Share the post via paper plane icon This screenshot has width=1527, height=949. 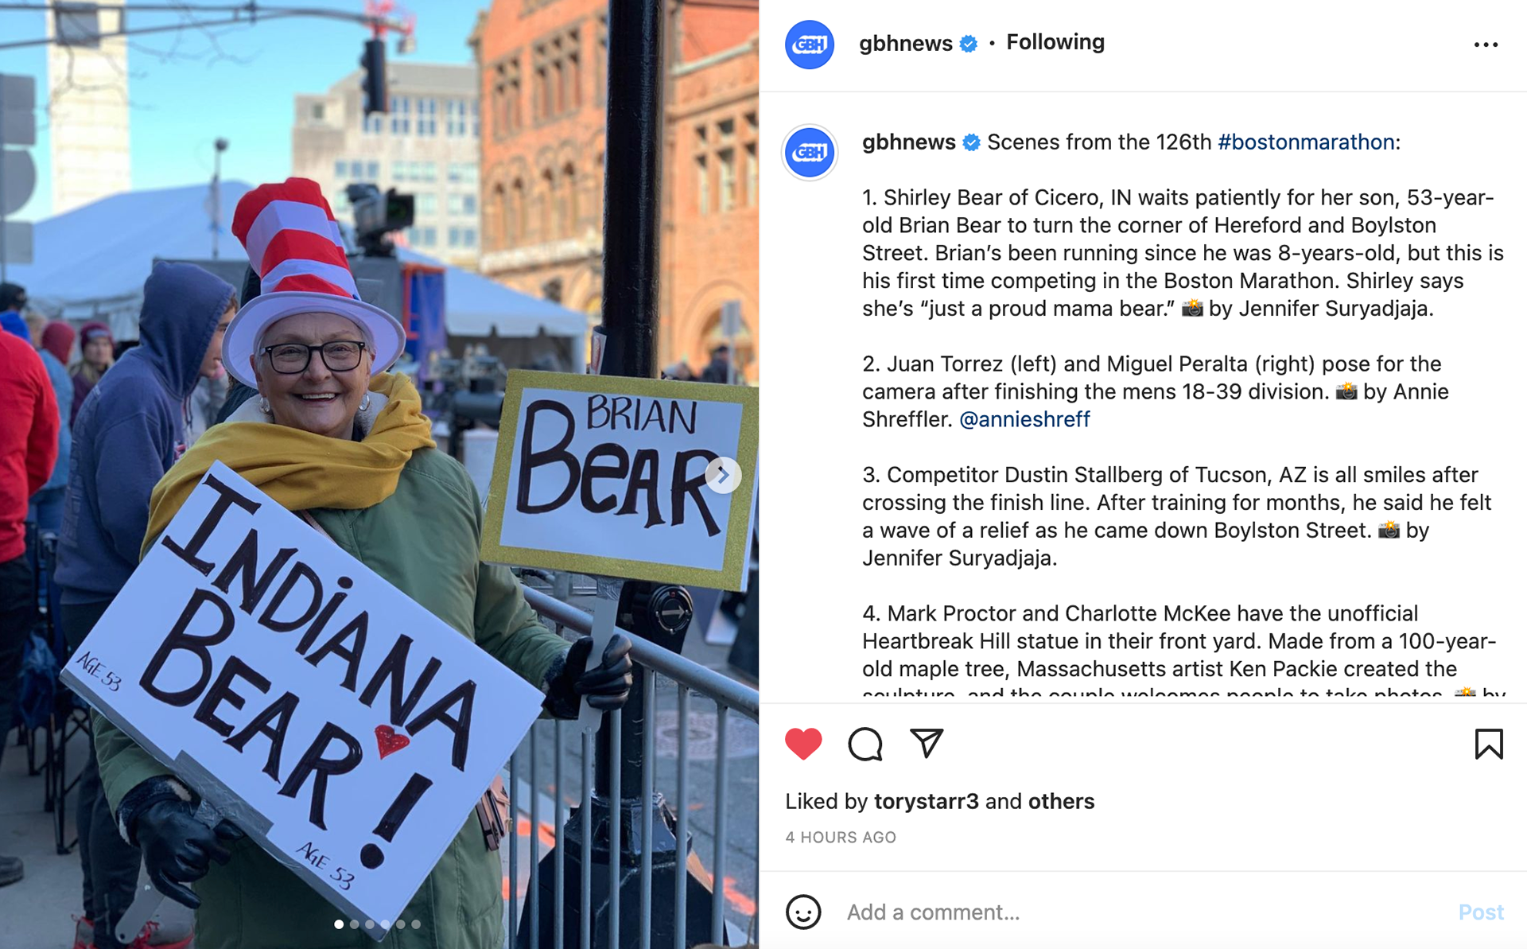click(x=927, y=743)
